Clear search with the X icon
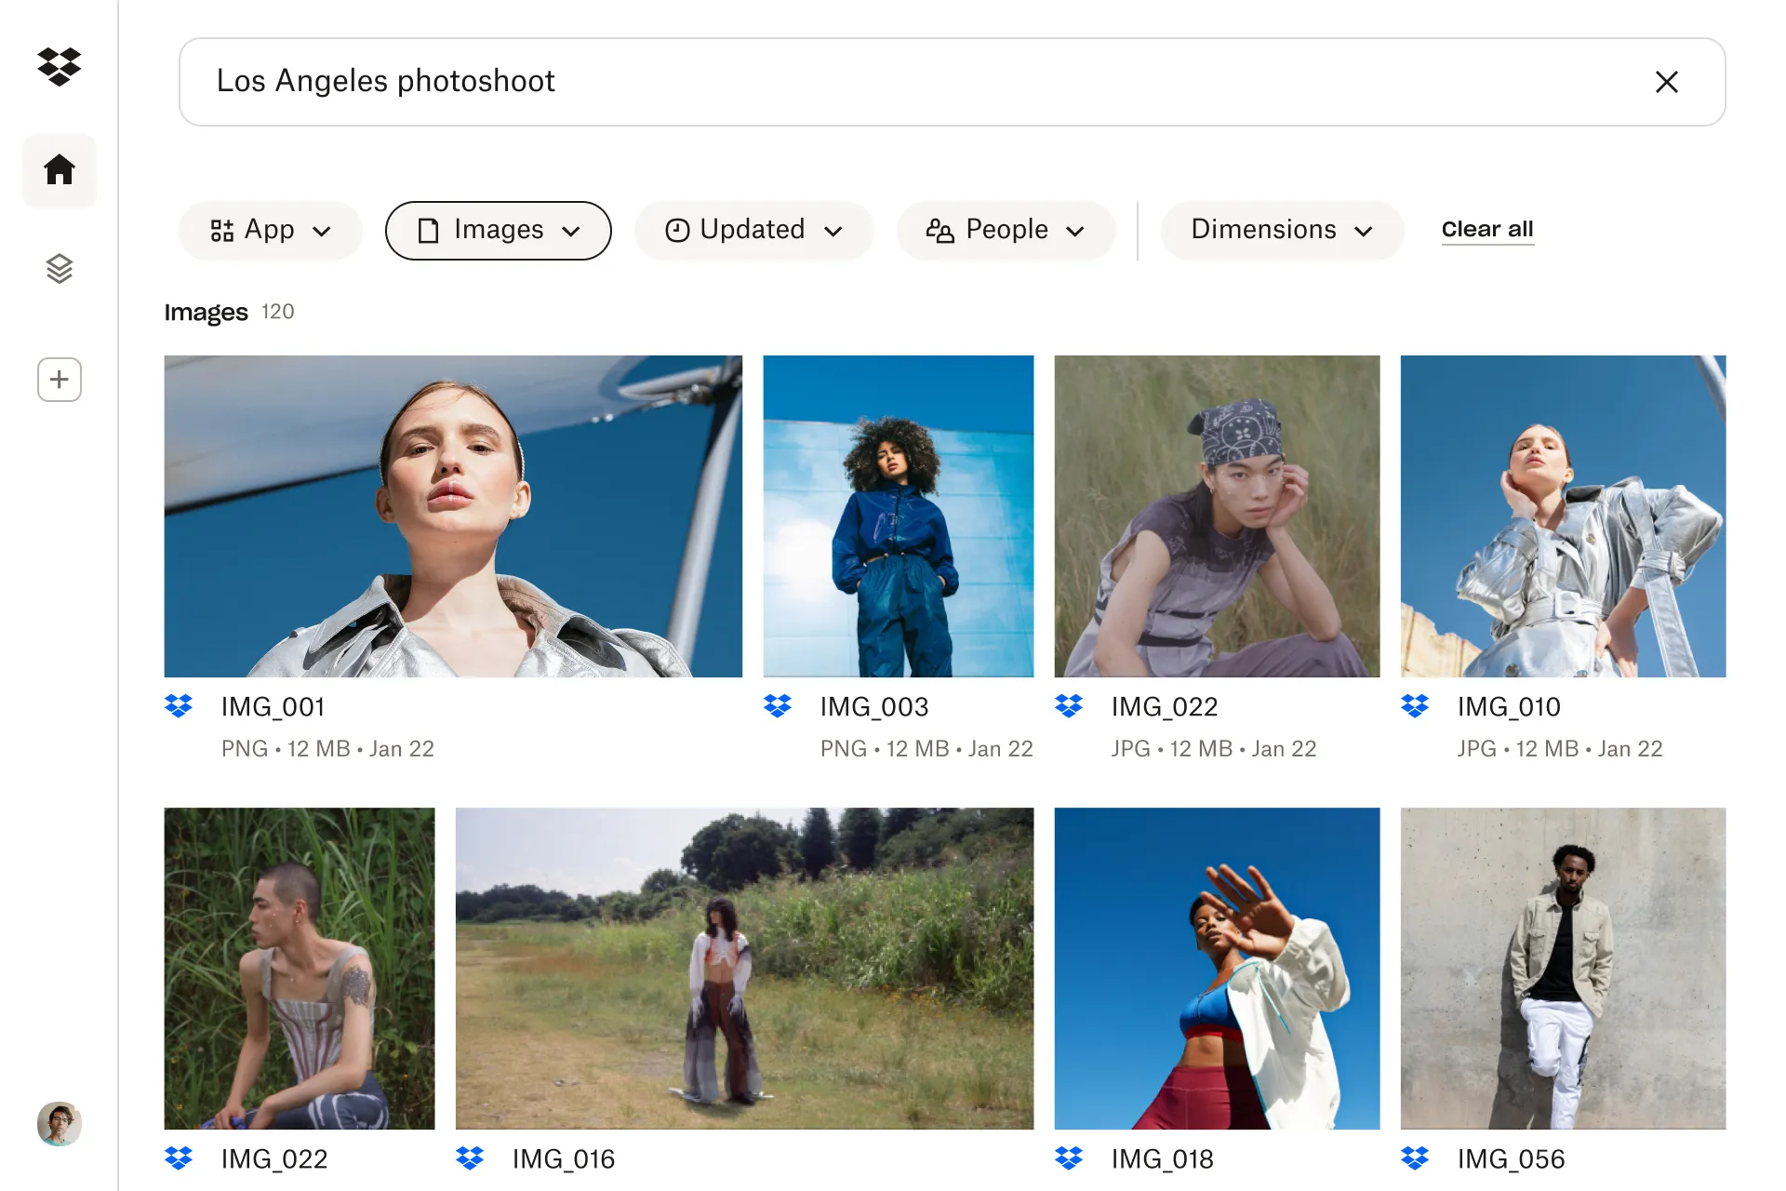The height and width of the screenshot is (1191, 1786). click(x=1666, y=82)
